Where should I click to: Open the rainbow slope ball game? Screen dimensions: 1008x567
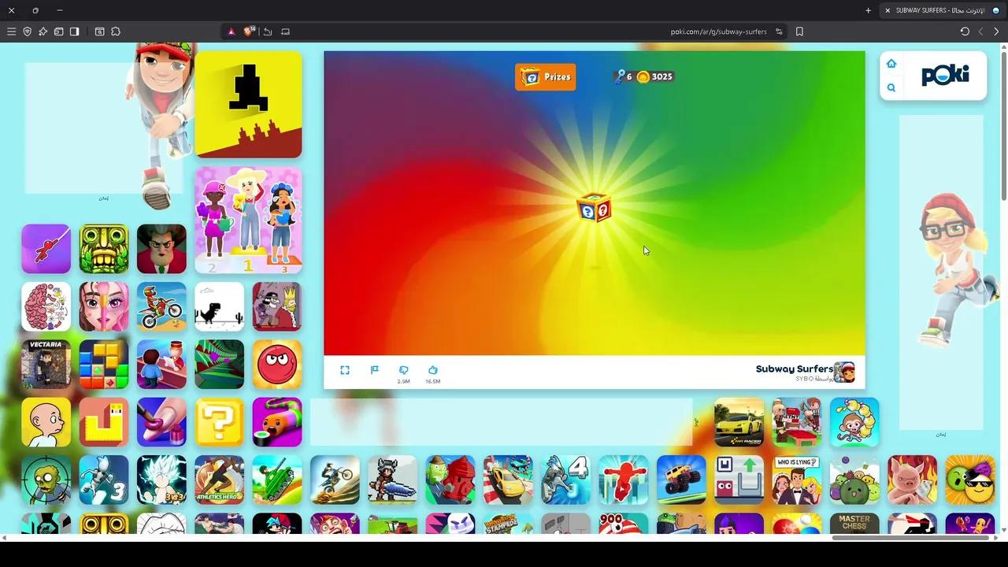tap(219, 364)
